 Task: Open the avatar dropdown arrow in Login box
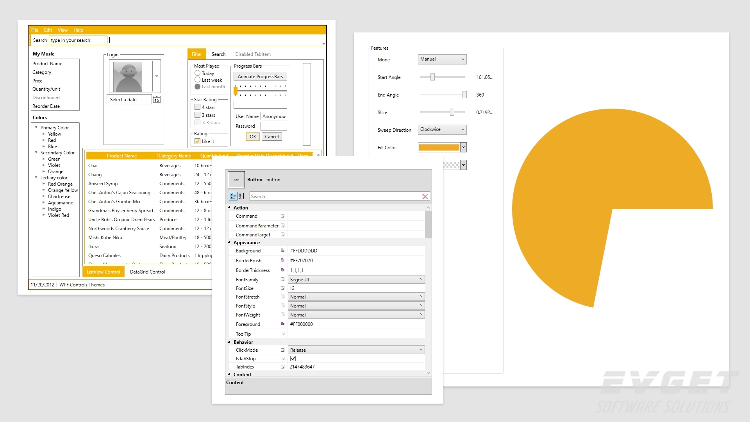click(157, 76)
